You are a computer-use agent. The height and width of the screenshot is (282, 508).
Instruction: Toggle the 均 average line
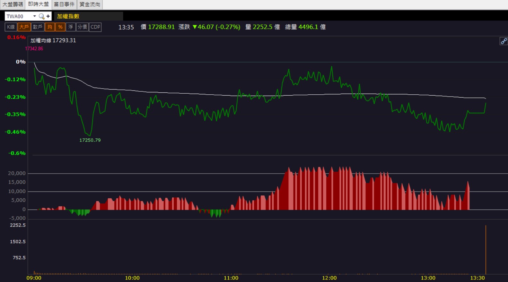pos(50,27)
